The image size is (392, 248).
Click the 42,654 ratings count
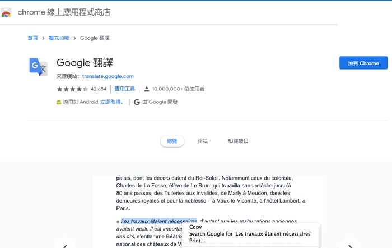[x=99, y=89]
